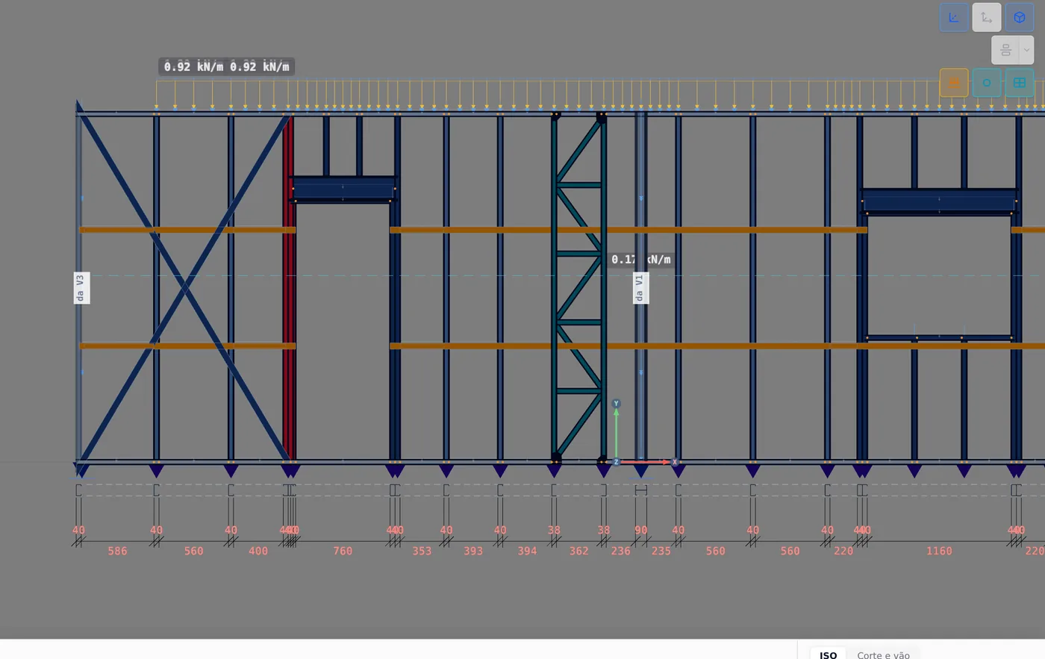This screenshot has height=659, width=1045.
Task: Click the 586 dimension value
Action: [117, 551]
